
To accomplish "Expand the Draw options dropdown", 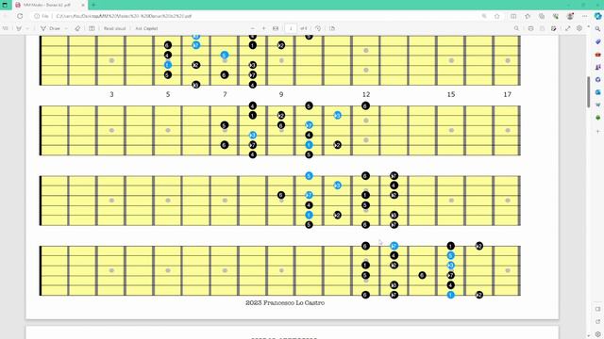I will [66, 28].
